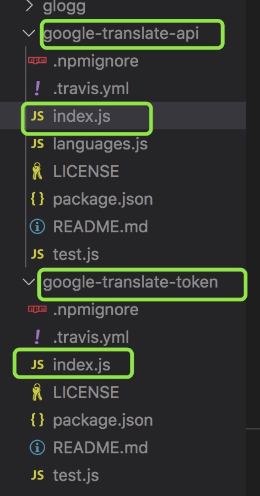Screen dimensions: 260x496
Task: Select the google-translate-api folder label
Action: pyautogui.click(x=121, y=33)
